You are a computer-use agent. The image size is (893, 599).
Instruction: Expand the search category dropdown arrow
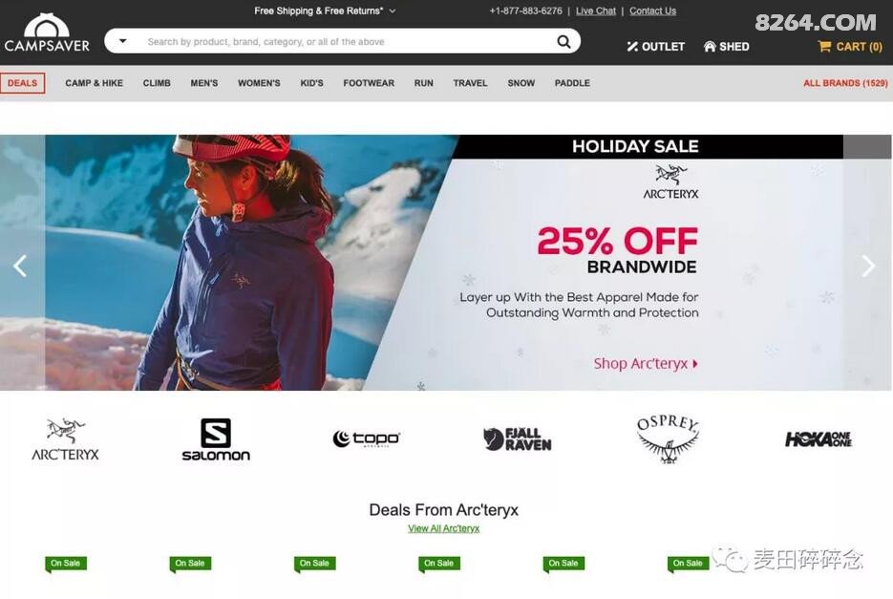pyautogui.click(x=122, y=41)
